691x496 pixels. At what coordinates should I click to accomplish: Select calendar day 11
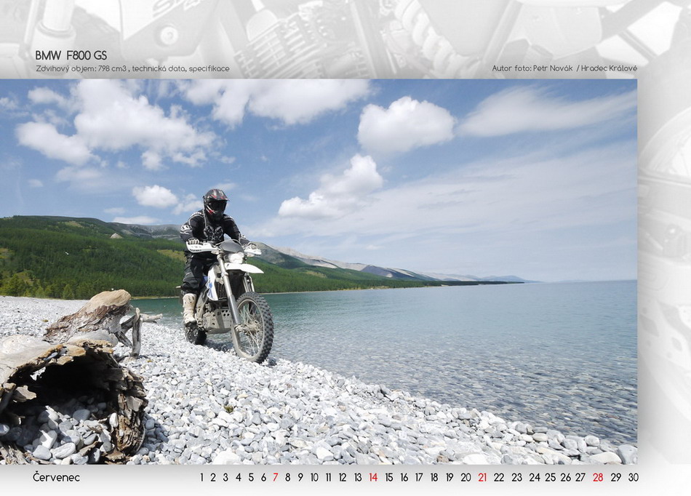coord(328,478)
